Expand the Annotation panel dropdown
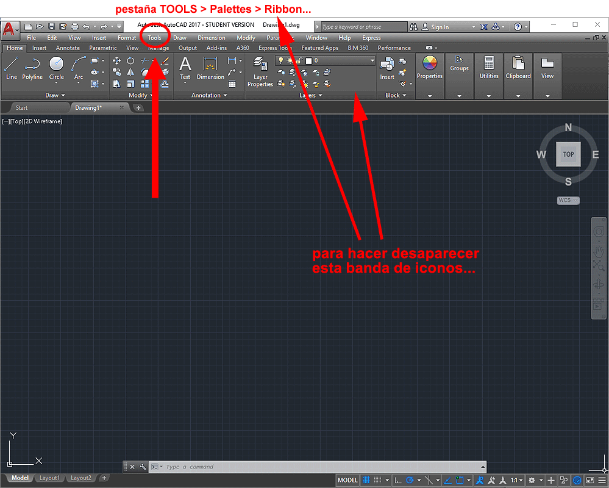Image resolution: width=609 pixels, height=488 pixels. click(209, 95)
